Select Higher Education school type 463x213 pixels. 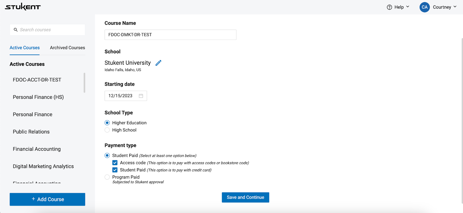(107, 123)
